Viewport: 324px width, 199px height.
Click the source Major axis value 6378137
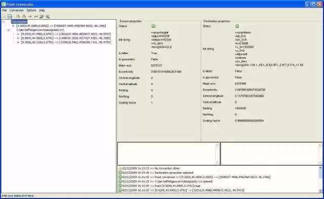point(156,65)
